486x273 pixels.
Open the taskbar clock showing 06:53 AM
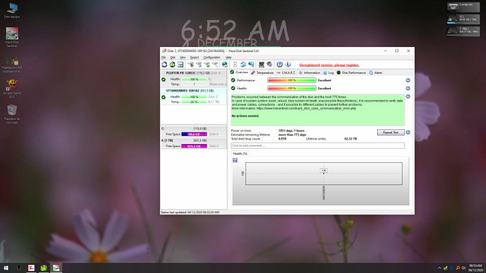(x=476, y=268)
